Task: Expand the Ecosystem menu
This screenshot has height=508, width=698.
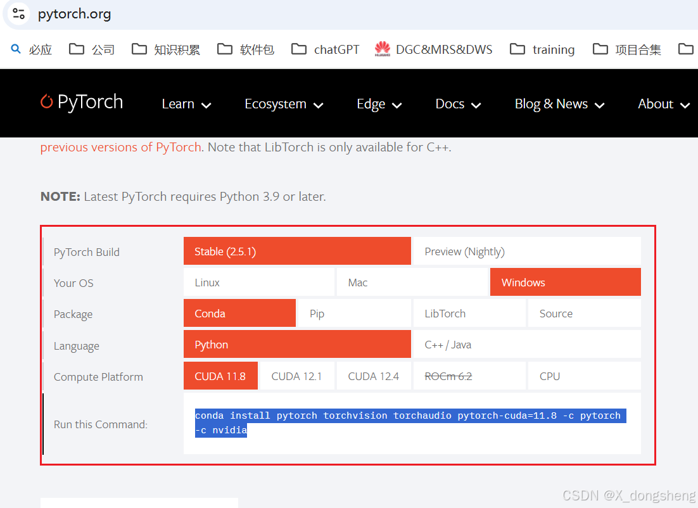Action: point(284,104)
